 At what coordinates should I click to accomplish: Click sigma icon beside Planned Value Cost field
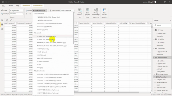point(155,90)
